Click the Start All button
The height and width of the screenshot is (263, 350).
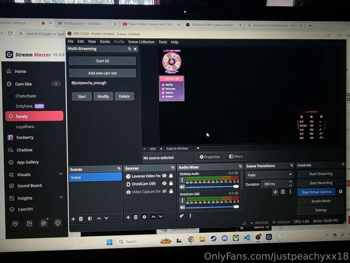[x=102, y=61]
